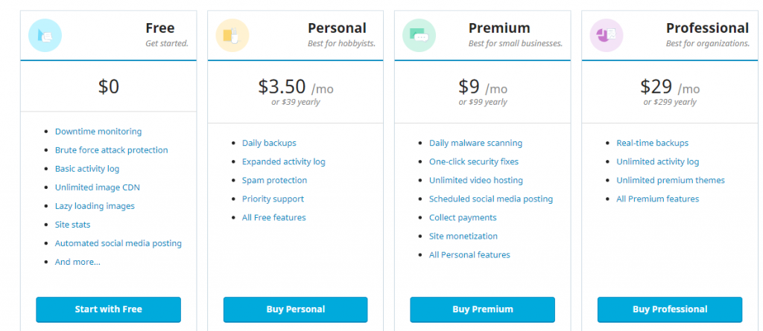Open the Daily backups link
The width and height of the screenshot is (763, 331).
tap(269, 143)
